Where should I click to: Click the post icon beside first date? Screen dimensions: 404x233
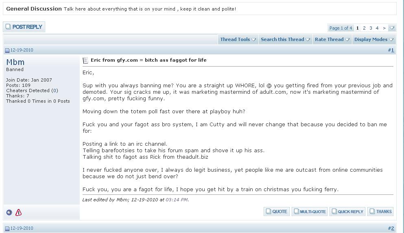(x=7, y=50)
